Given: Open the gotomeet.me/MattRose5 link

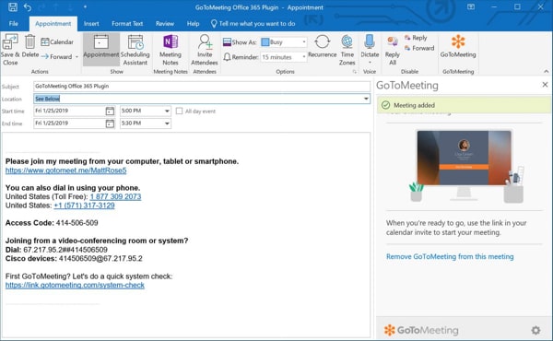Looking at the screenshot, I should point(66,170).
